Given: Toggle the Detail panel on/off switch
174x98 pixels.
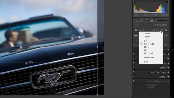Looking at the screenshot, I should [133, 67].
